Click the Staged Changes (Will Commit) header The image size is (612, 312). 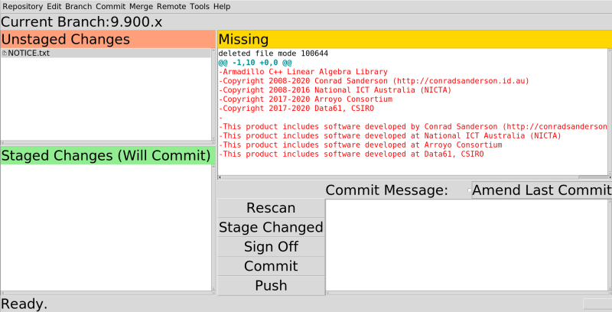[x=108, y=155]
